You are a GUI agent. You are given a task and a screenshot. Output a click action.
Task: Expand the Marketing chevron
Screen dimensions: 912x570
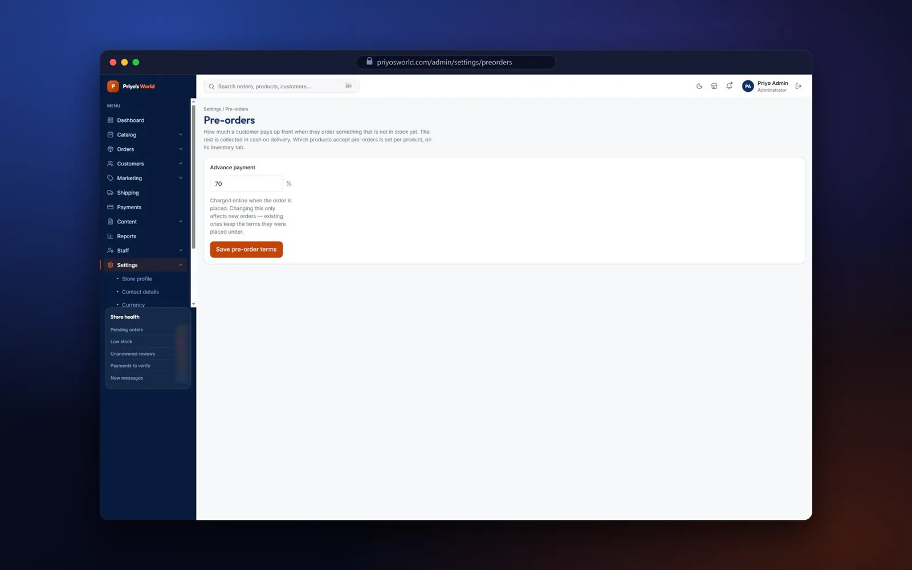point(181,178)
